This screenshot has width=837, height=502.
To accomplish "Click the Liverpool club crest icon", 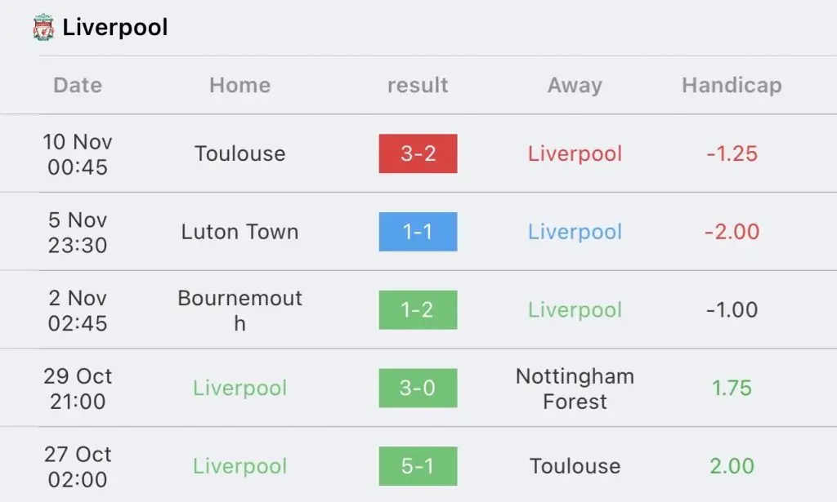I will 43,28.
